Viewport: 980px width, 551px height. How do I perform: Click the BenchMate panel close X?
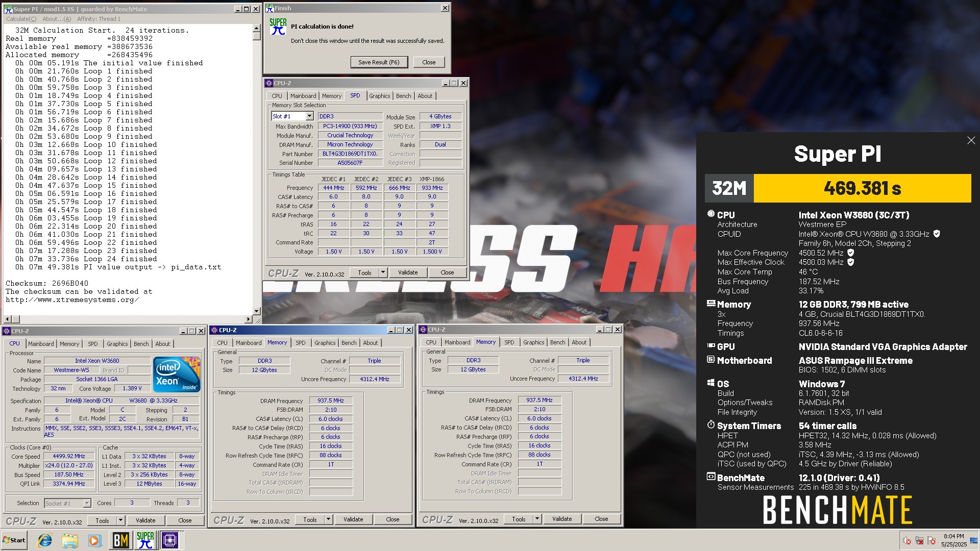(x=971, y=140)
